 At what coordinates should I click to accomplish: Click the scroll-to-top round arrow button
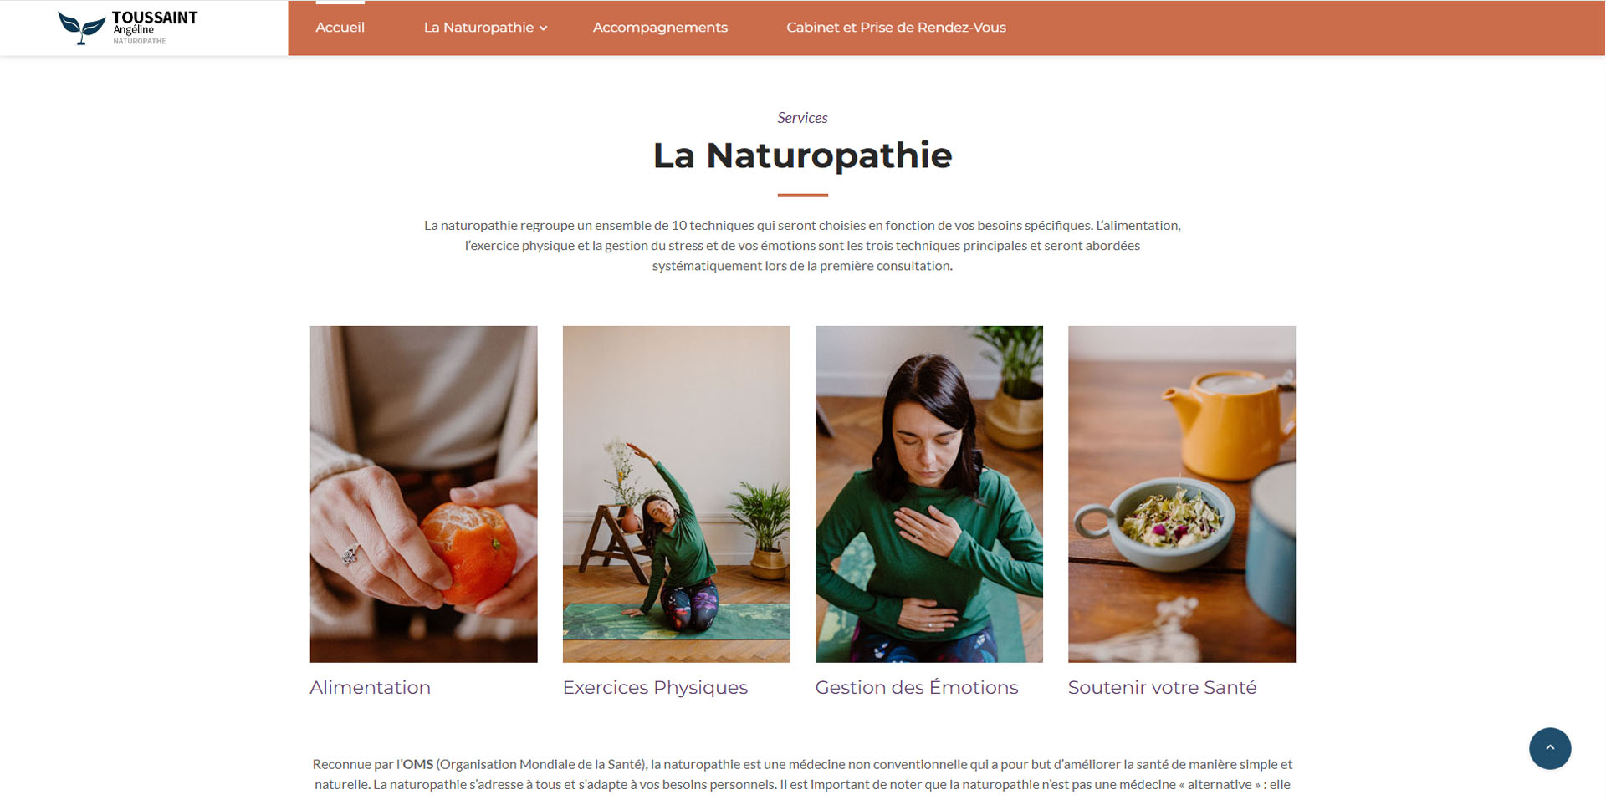[x=1549, y=748]
